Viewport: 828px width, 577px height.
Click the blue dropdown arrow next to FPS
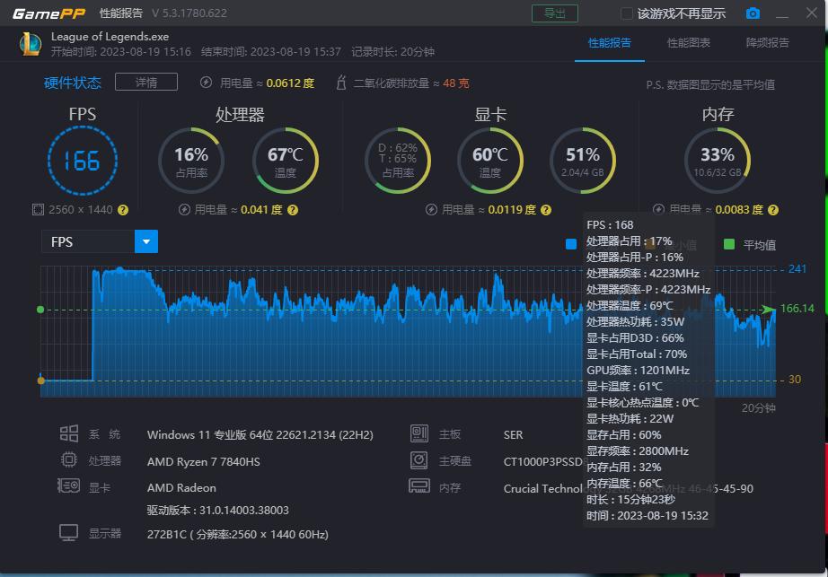(146, 241)
